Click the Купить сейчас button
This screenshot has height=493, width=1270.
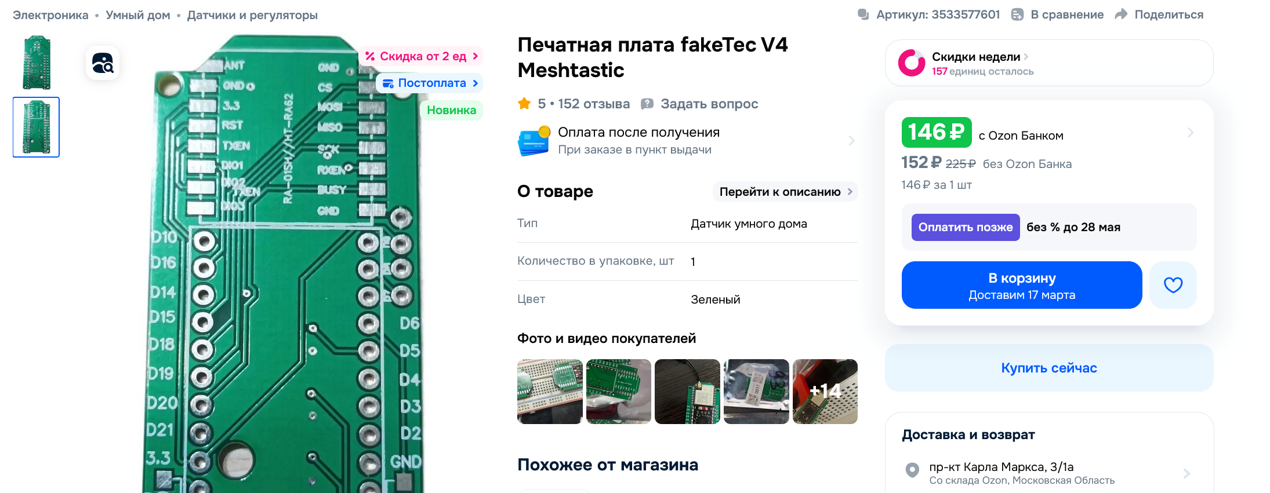tap(1049, 368)
